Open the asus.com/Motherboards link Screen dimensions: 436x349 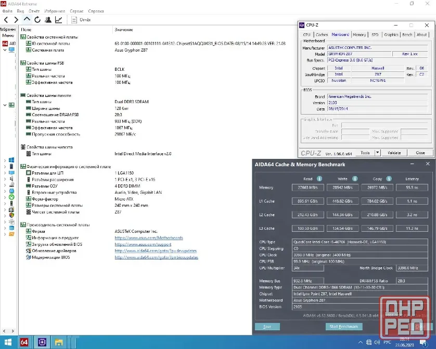point(149,238)
